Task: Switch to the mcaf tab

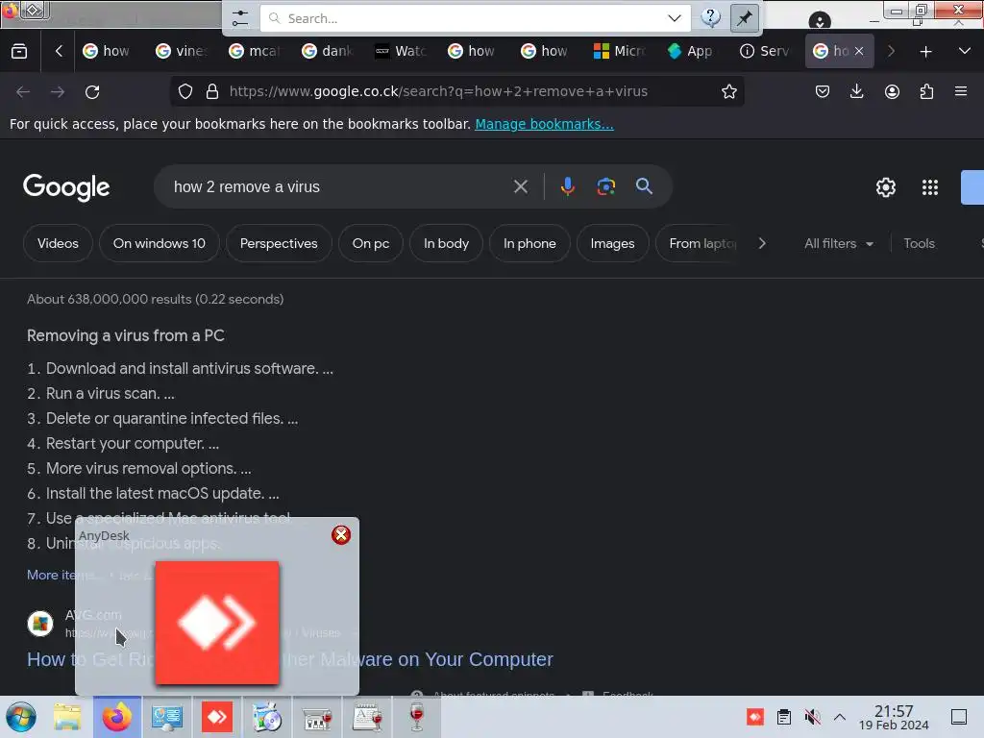Action: 254,51
